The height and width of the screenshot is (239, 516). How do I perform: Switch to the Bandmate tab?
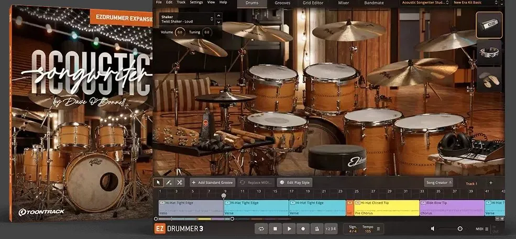point(374,3)
